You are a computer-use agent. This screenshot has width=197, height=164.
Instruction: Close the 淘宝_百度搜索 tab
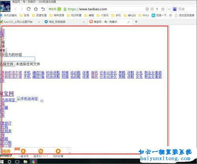pos(84,22)
